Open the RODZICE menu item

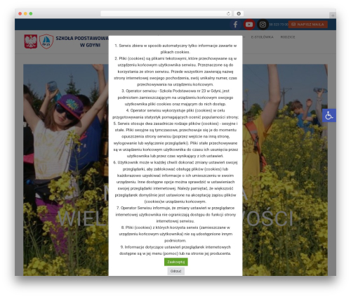(288, 37)
